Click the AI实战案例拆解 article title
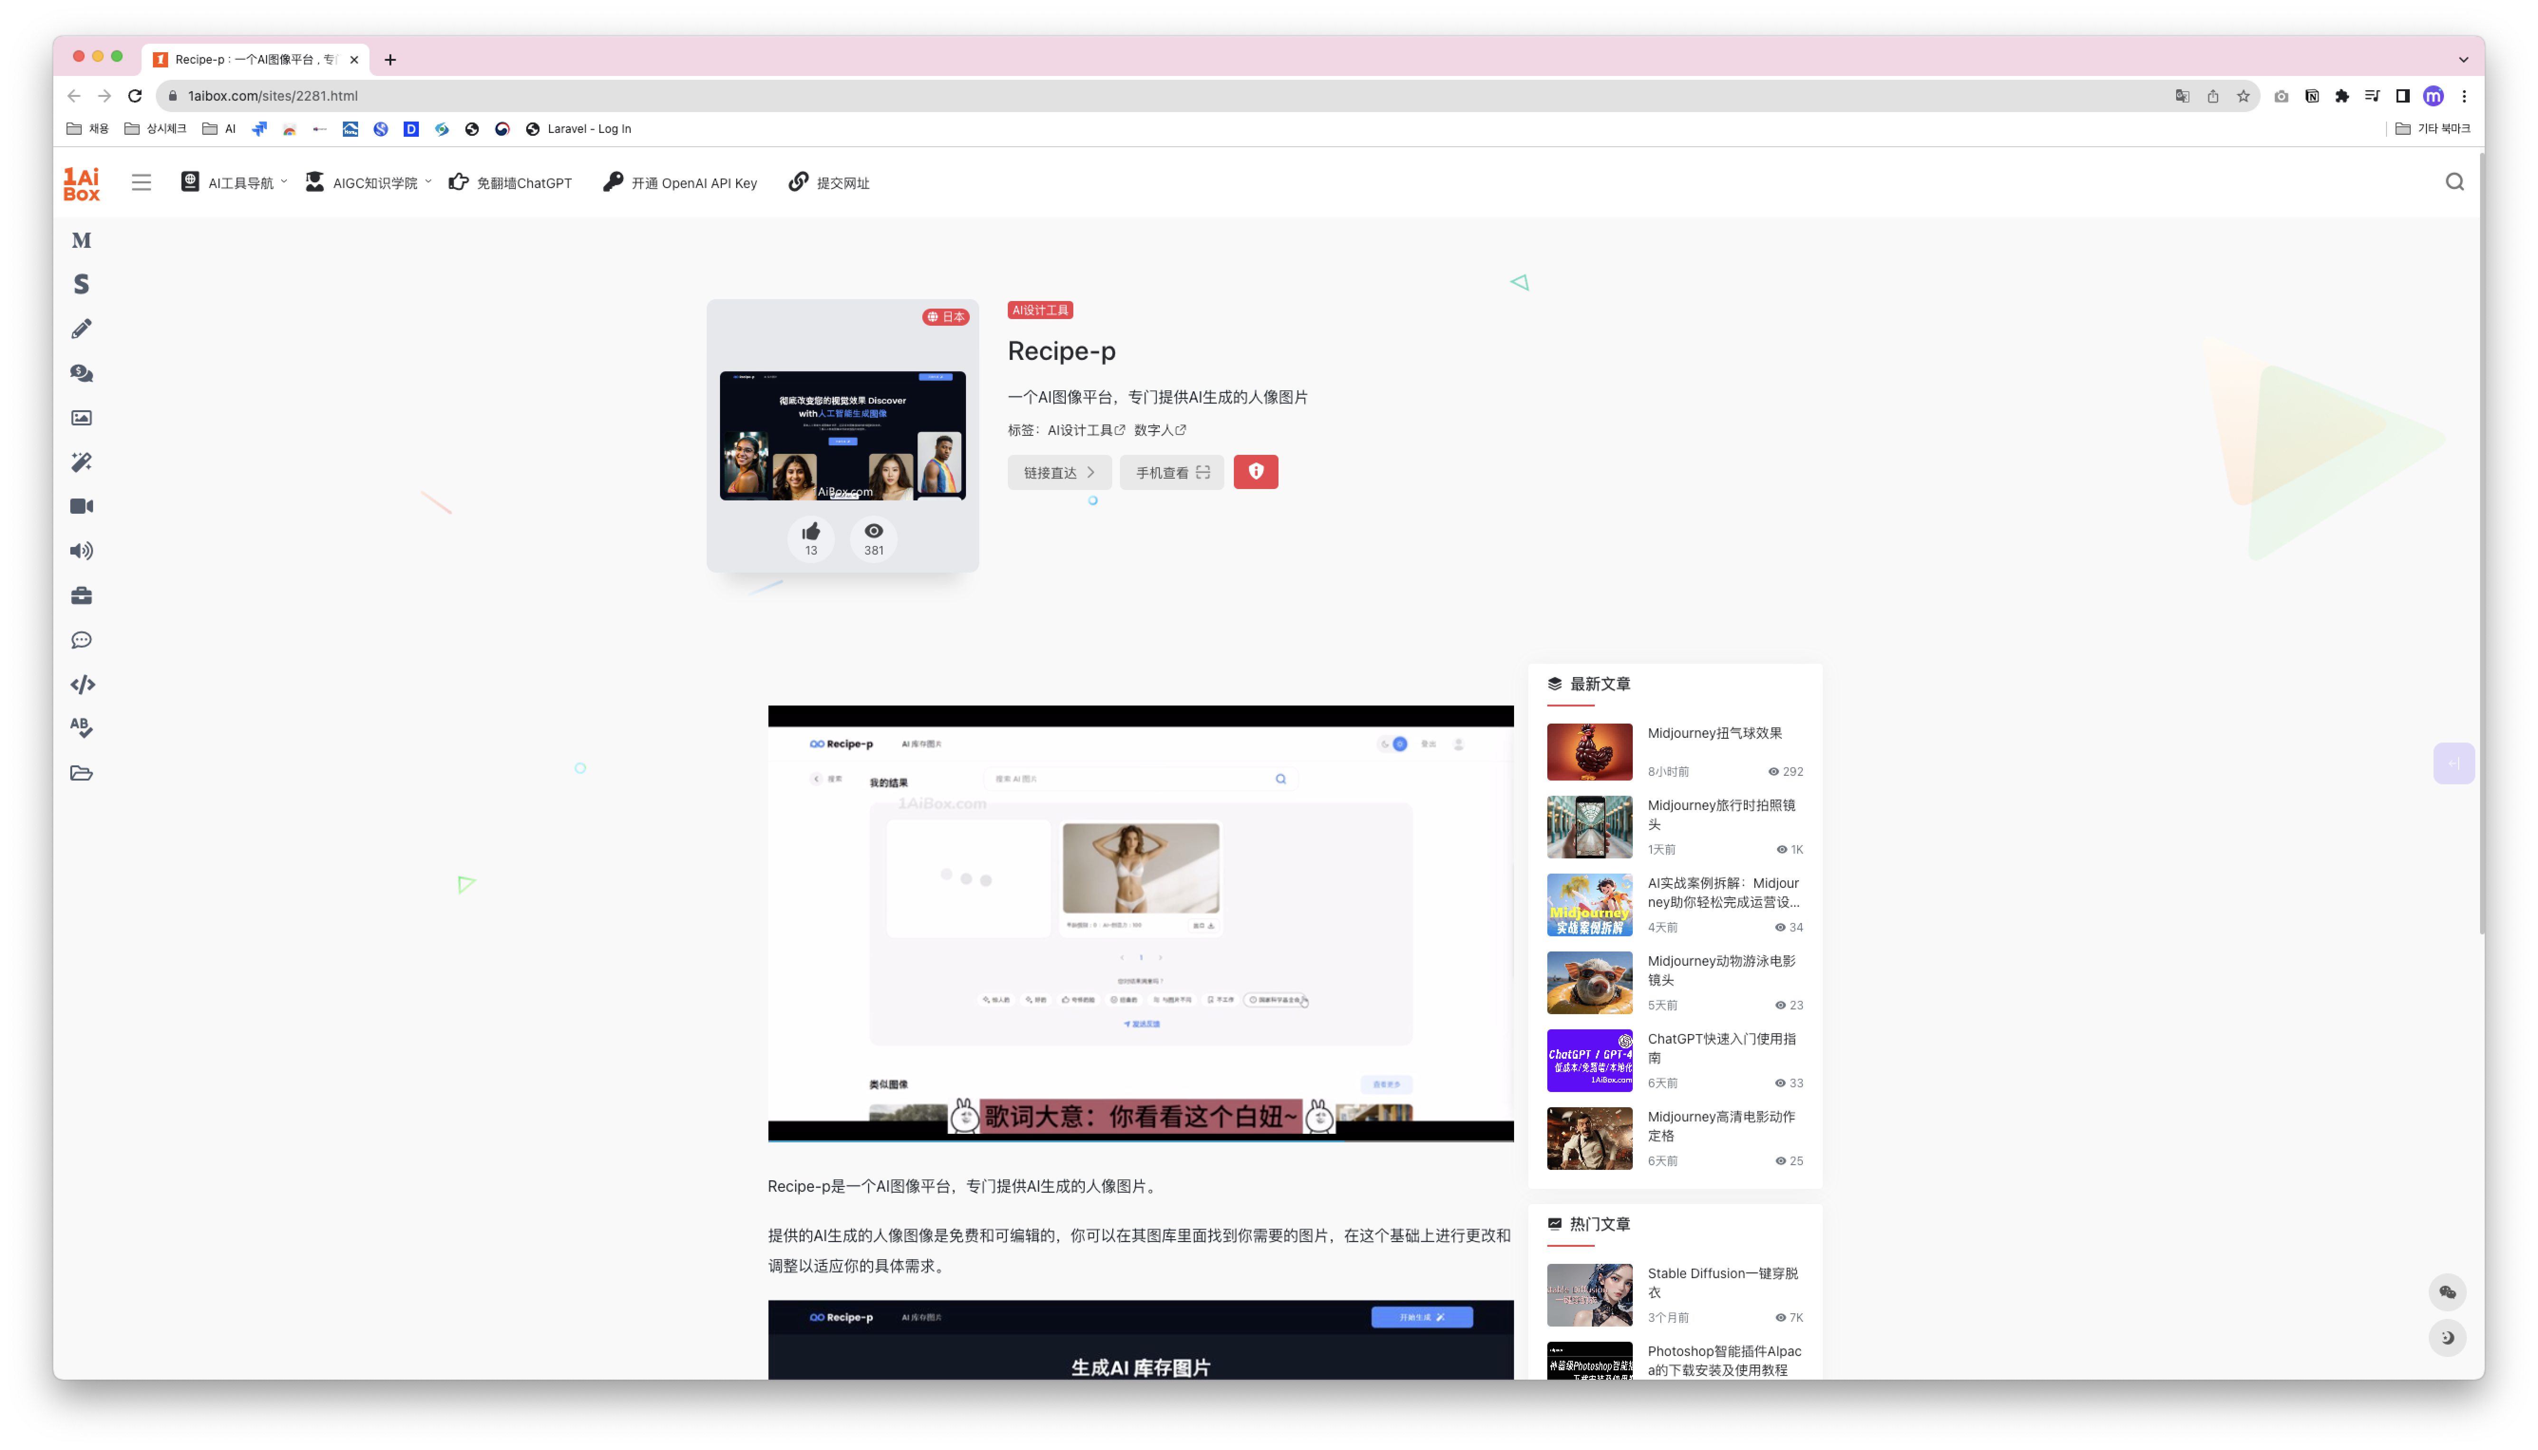 [1722, 892]
